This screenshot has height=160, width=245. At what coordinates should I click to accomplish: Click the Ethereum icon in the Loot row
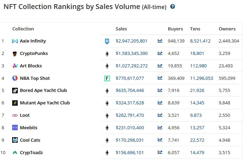[x=107, y=115]
